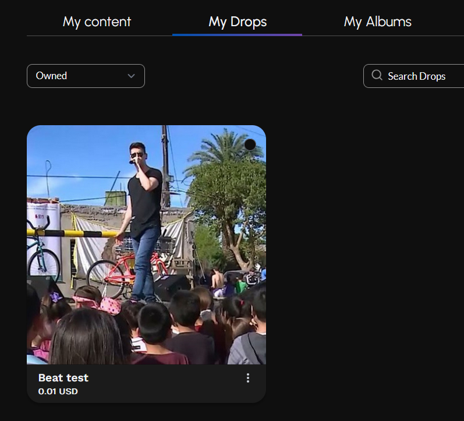Screen dimensions: 464x421
Task: Click the black circle on Beat test thumbnail
Action: click(250, 144)
